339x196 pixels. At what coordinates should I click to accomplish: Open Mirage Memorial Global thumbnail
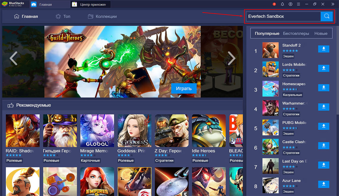97,131
